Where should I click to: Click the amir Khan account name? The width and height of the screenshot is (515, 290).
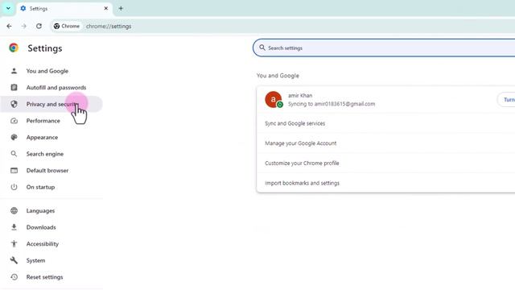click(x=300, y=95)
